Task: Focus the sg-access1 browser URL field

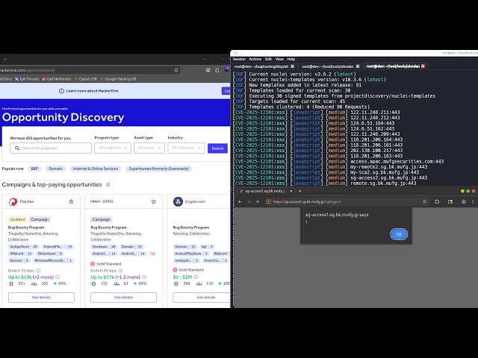Action: coord(346,201)
